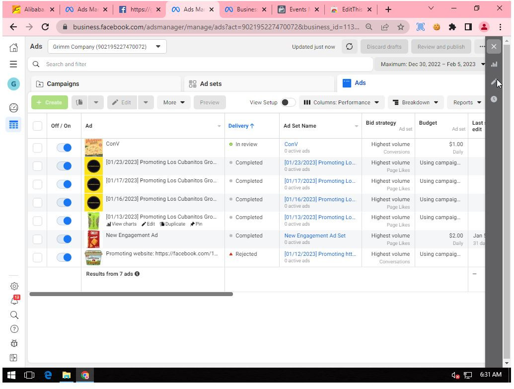
Task: Open Account Overview gauge icon
Action: click(x=13, y=108)
